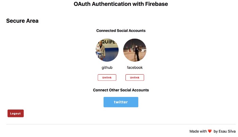Click the Made with footer text
Image resolution: width=238 pixels, height=137 pixels.
[198, 131]
